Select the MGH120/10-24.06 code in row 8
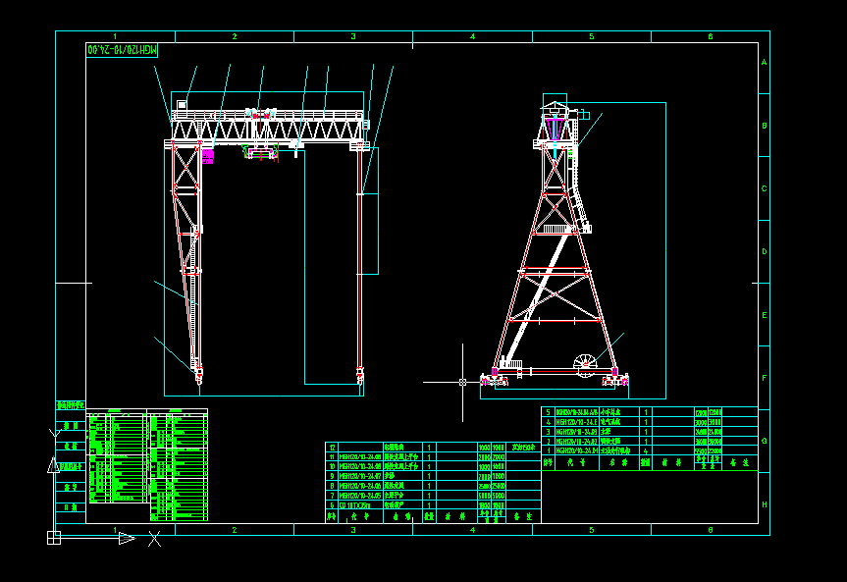Screen dimensions: 847x582 coord(360,486)
